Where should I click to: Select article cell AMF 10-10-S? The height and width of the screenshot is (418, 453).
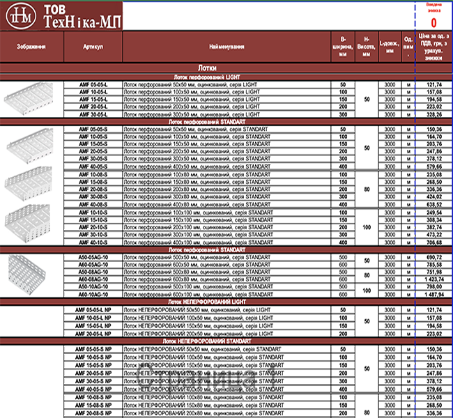point(93,212)
